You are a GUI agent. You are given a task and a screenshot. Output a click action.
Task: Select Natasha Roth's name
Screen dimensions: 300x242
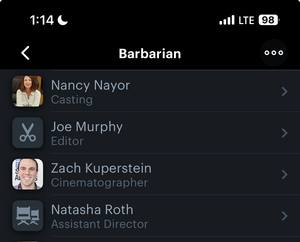(x=92, y=210)
